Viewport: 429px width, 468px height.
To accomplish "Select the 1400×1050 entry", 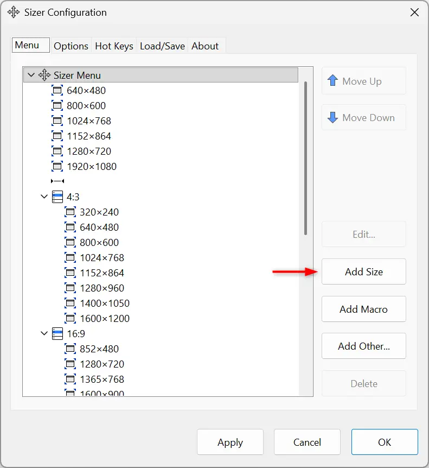I will pyautogui.click(x=105, y=303).
